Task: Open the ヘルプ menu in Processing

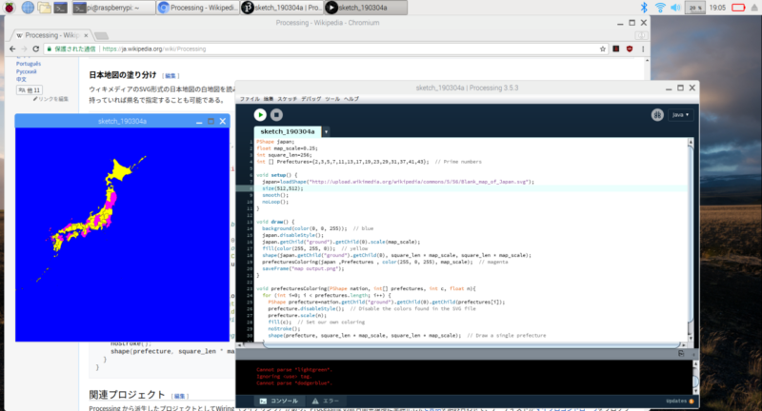Action: (x=351, y=99)
